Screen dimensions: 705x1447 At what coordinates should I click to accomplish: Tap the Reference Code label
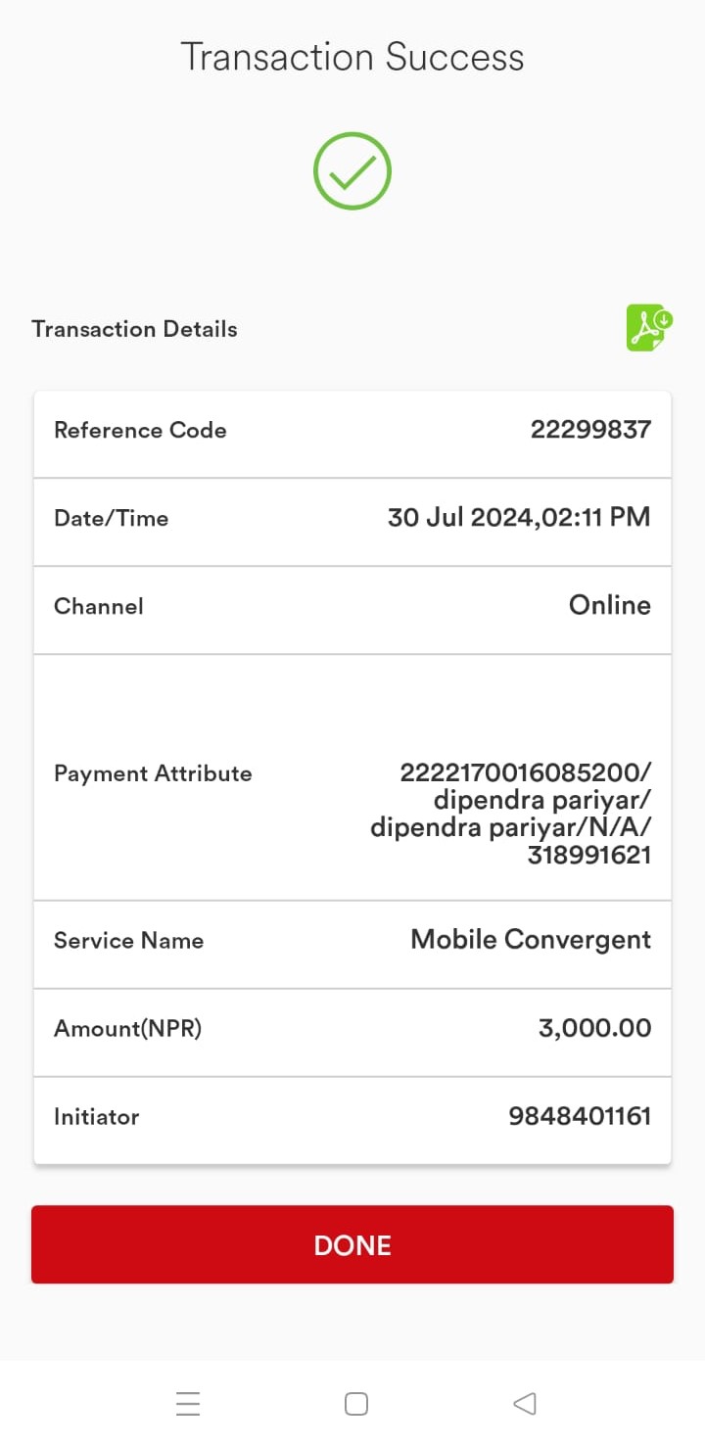pos(140,430)
